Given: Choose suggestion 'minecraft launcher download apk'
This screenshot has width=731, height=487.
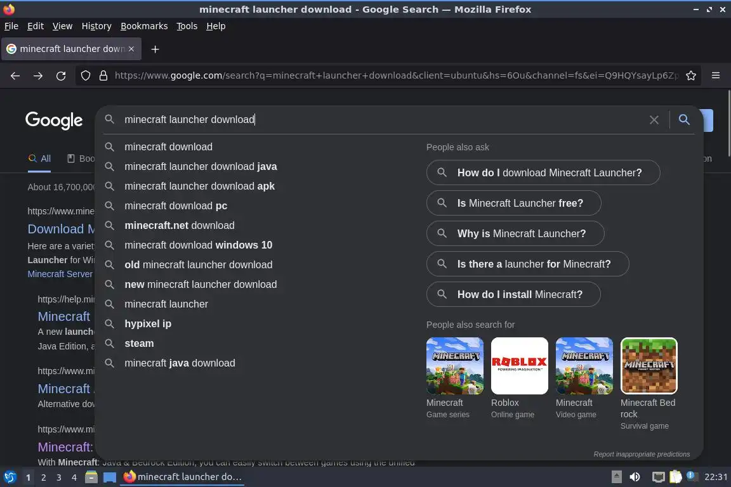Looking at the screenshot, I should pos(199,186).
